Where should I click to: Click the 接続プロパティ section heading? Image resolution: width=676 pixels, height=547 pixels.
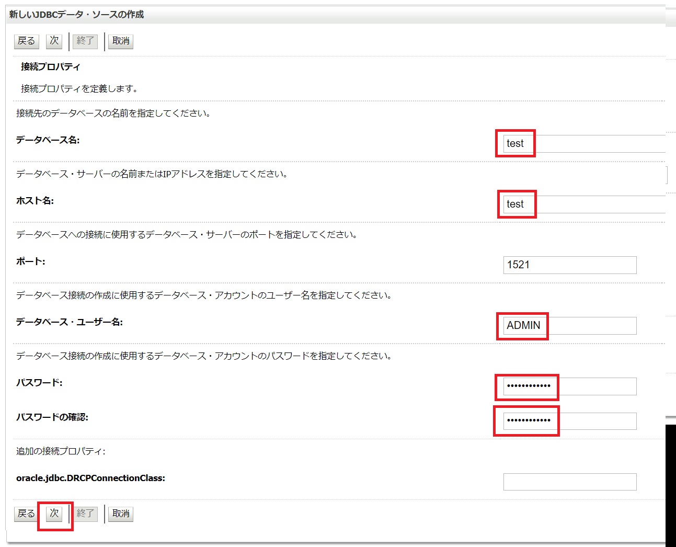click(x=51, y=67)
